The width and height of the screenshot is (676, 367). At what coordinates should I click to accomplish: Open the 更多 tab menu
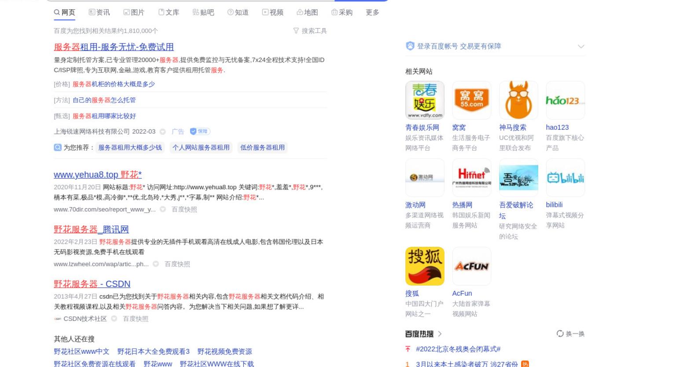372,12
